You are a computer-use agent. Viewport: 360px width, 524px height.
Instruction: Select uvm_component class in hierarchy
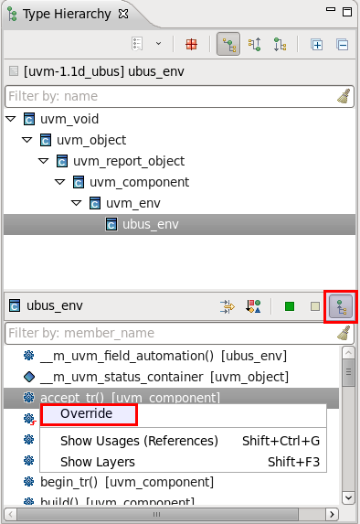[139, 182]
